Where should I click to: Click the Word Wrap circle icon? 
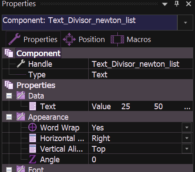(32, 127)
